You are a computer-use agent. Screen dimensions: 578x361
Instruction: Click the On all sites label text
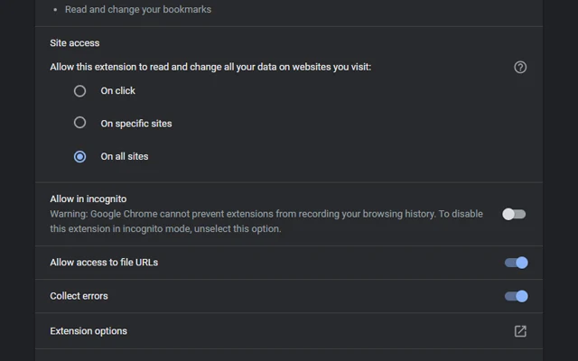[125, 156]
